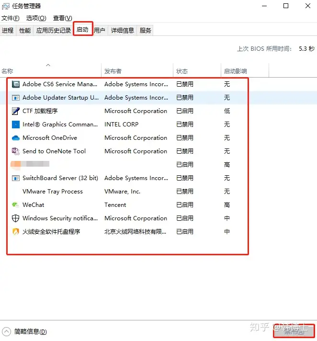Click 中 impact in Windows Security row

click(x=227, y=218)
